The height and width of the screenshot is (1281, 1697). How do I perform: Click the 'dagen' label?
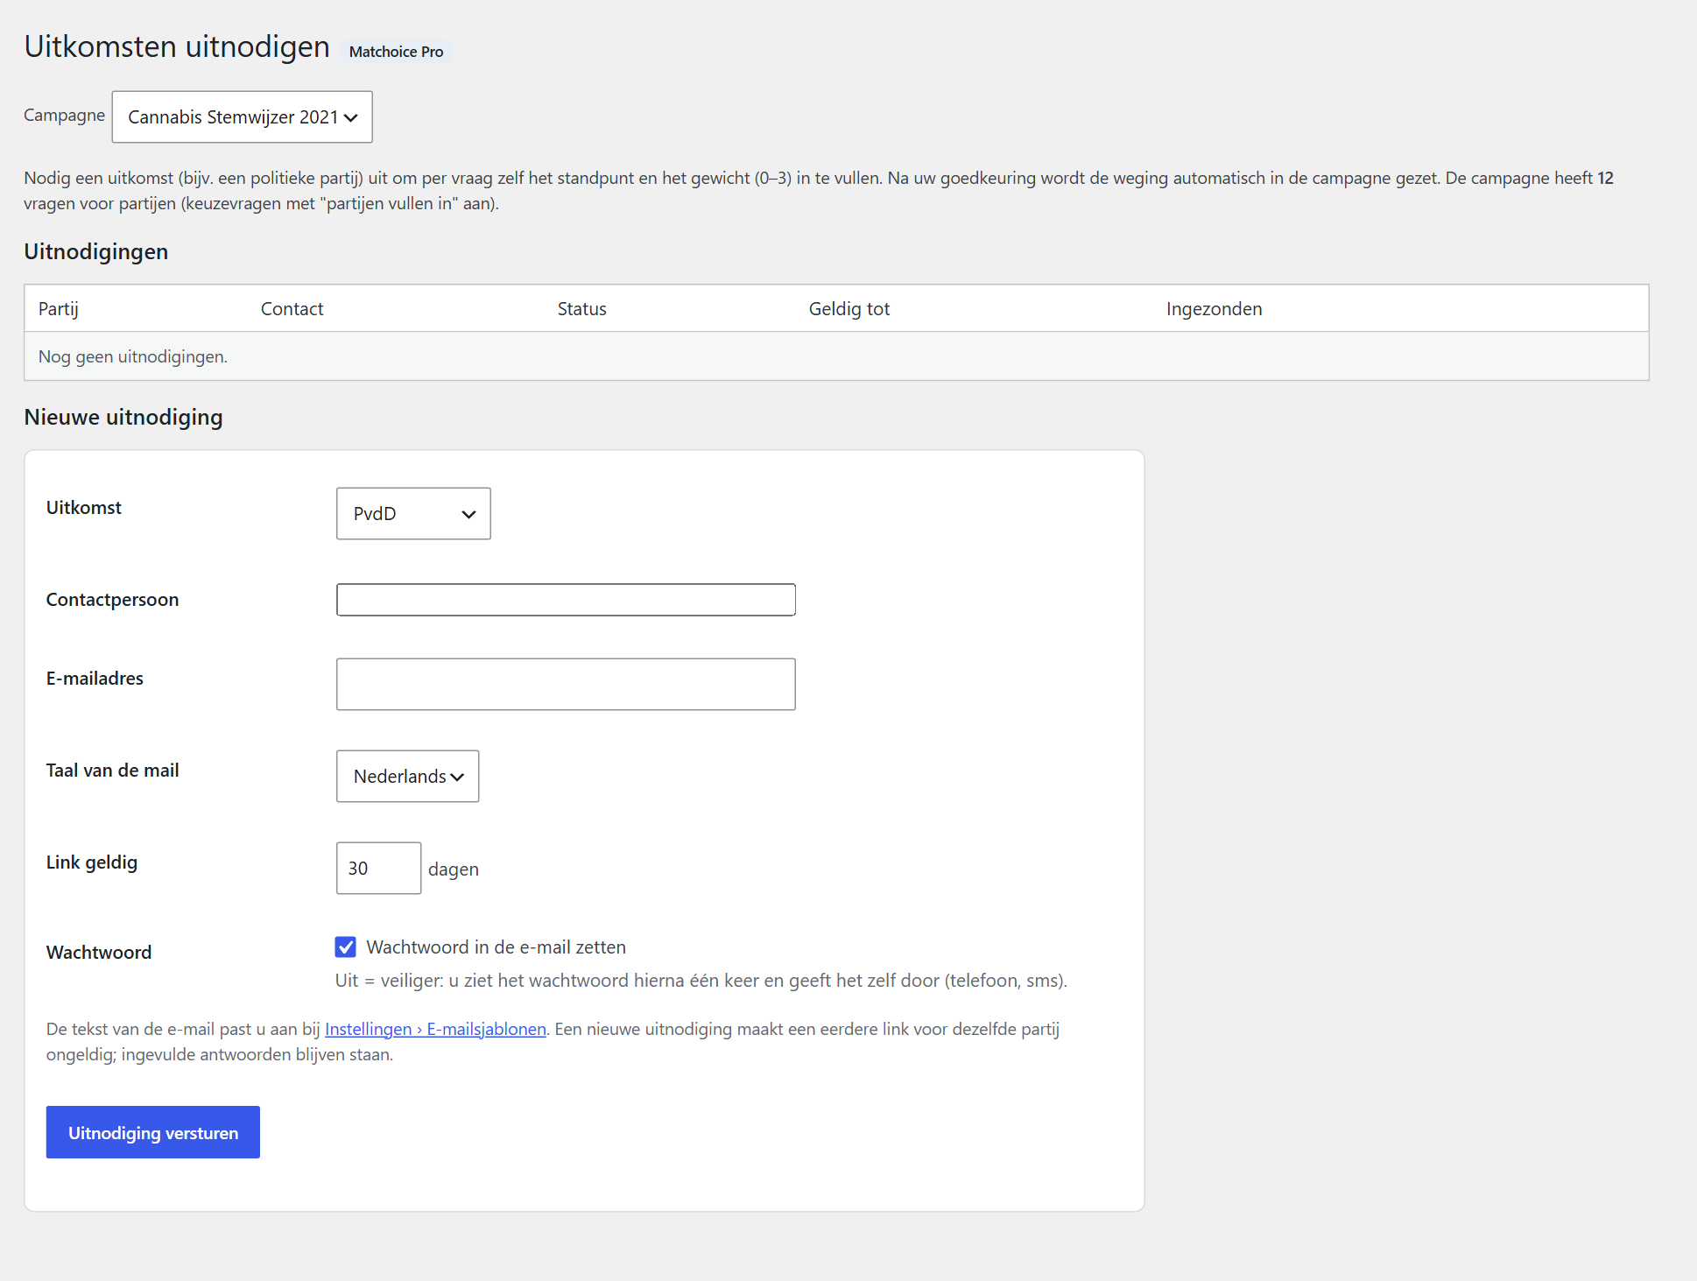(x=454, y=869)
